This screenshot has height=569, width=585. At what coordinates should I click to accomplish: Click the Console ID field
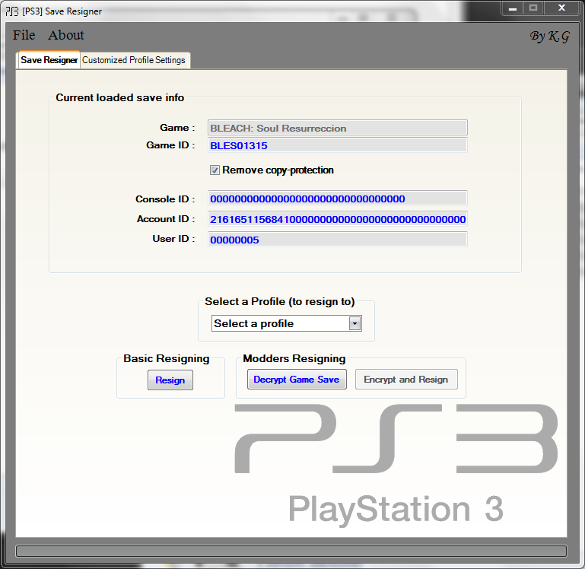(x=337, y=199)
